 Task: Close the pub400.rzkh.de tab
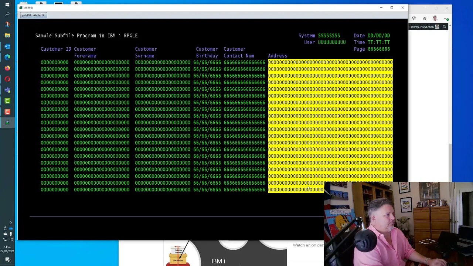pyautogui.click(x=43, y=15)
